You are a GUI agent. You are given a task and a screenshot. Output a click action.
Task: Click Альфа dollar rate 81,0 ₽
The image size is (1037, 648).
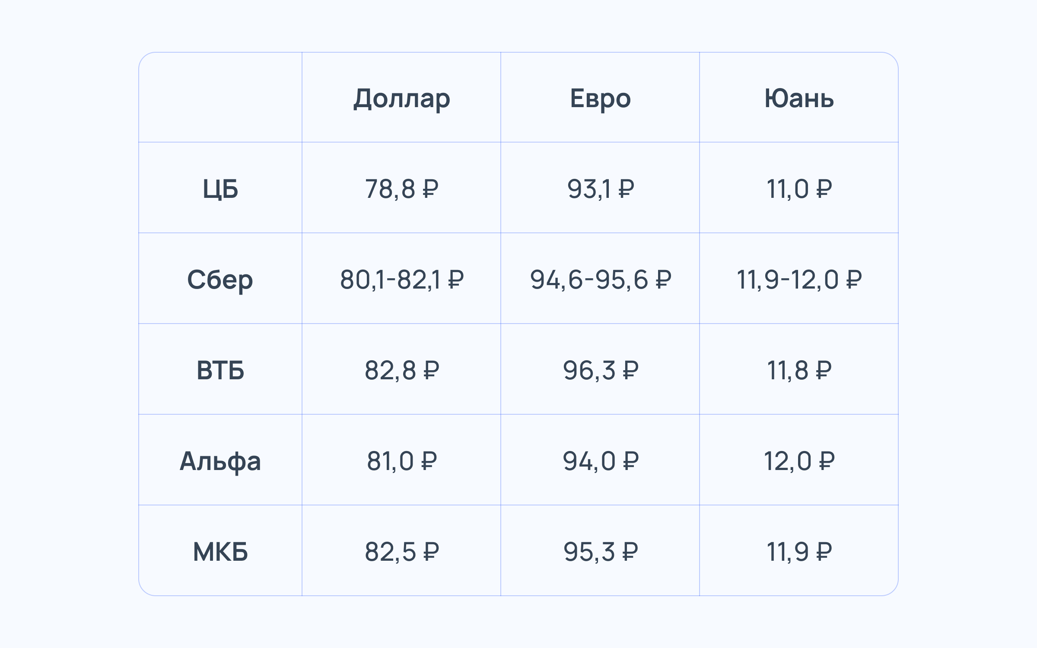pyautogui.click(x=402, y=461)
